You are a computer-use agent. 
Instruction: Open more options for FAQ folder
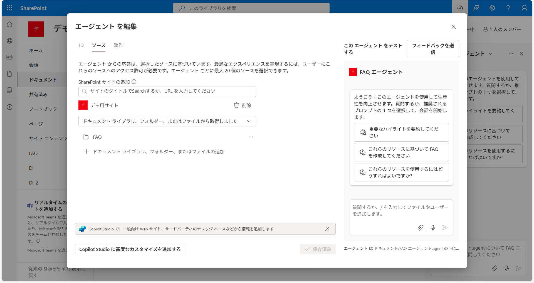251,137
